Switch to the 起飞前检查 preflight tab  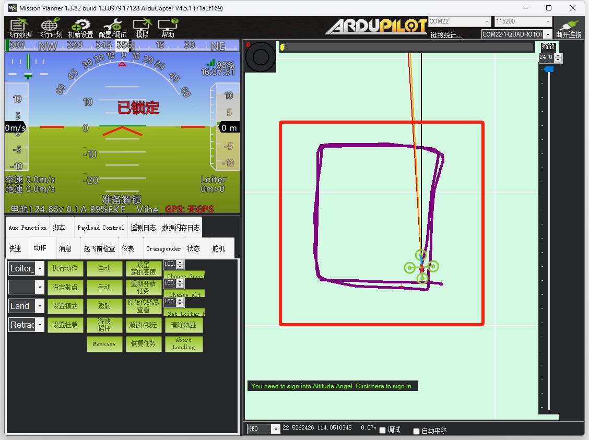click(99, 248)
